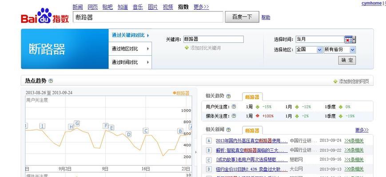Click help icon next to 相关趋势
This screenshot has height=177, width=386.
(x=228, y=96)
